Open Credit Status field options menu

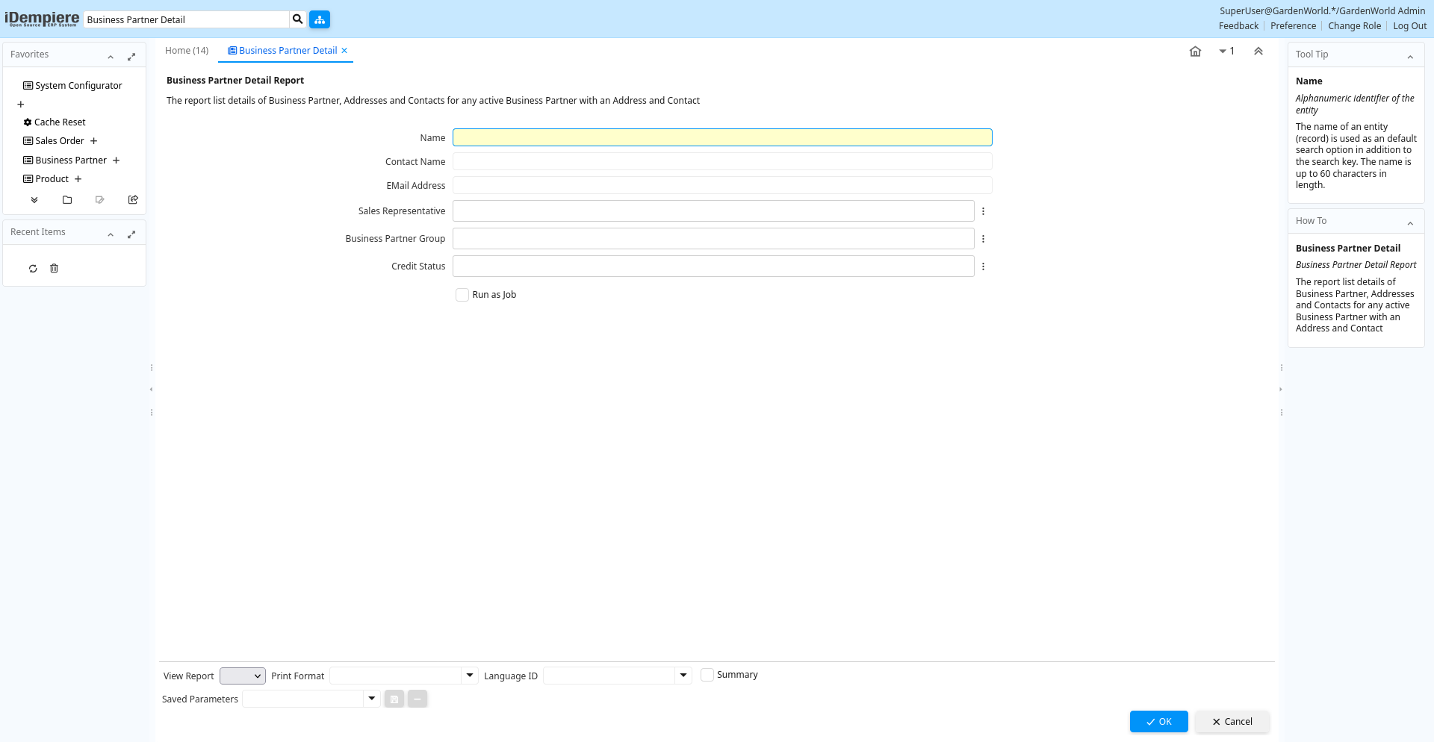click(x=983, y=266)
